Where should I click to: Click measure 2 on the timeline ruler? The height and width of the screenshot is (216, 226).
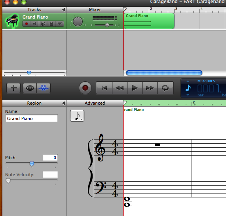150,9
